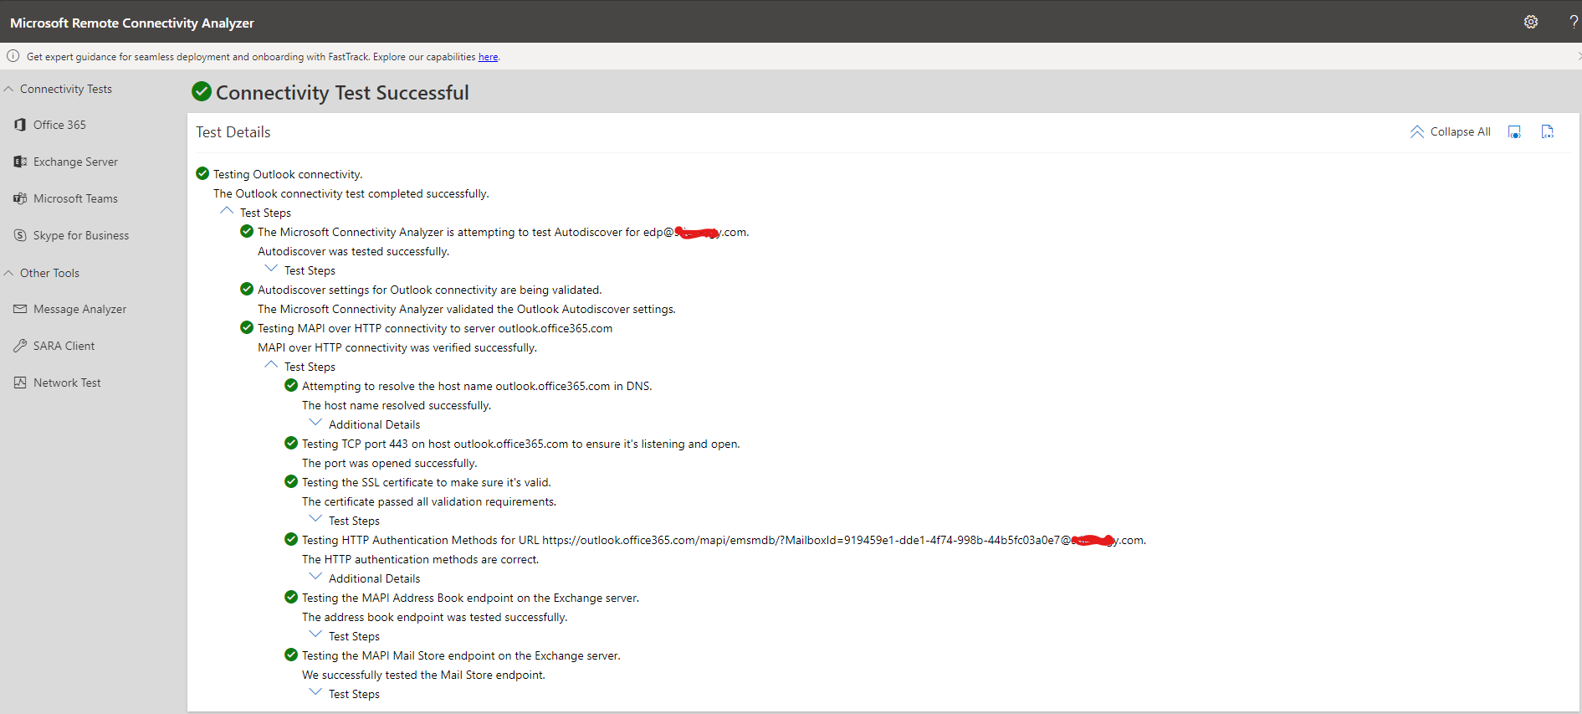The width and height of the screenshot is (1582, 714).
Task: Click the Collapse All button label
Action: [x=1460, y=132]
